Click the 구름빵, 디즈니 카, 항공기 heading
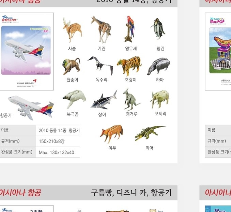Image resolution: width=231 pixels, height=212 pixels. click(x=131, y=193)
